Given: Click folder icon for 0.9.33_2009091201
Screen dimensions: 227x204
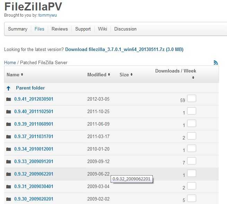Looking at the screenshot, I should [x=9, y=161].
